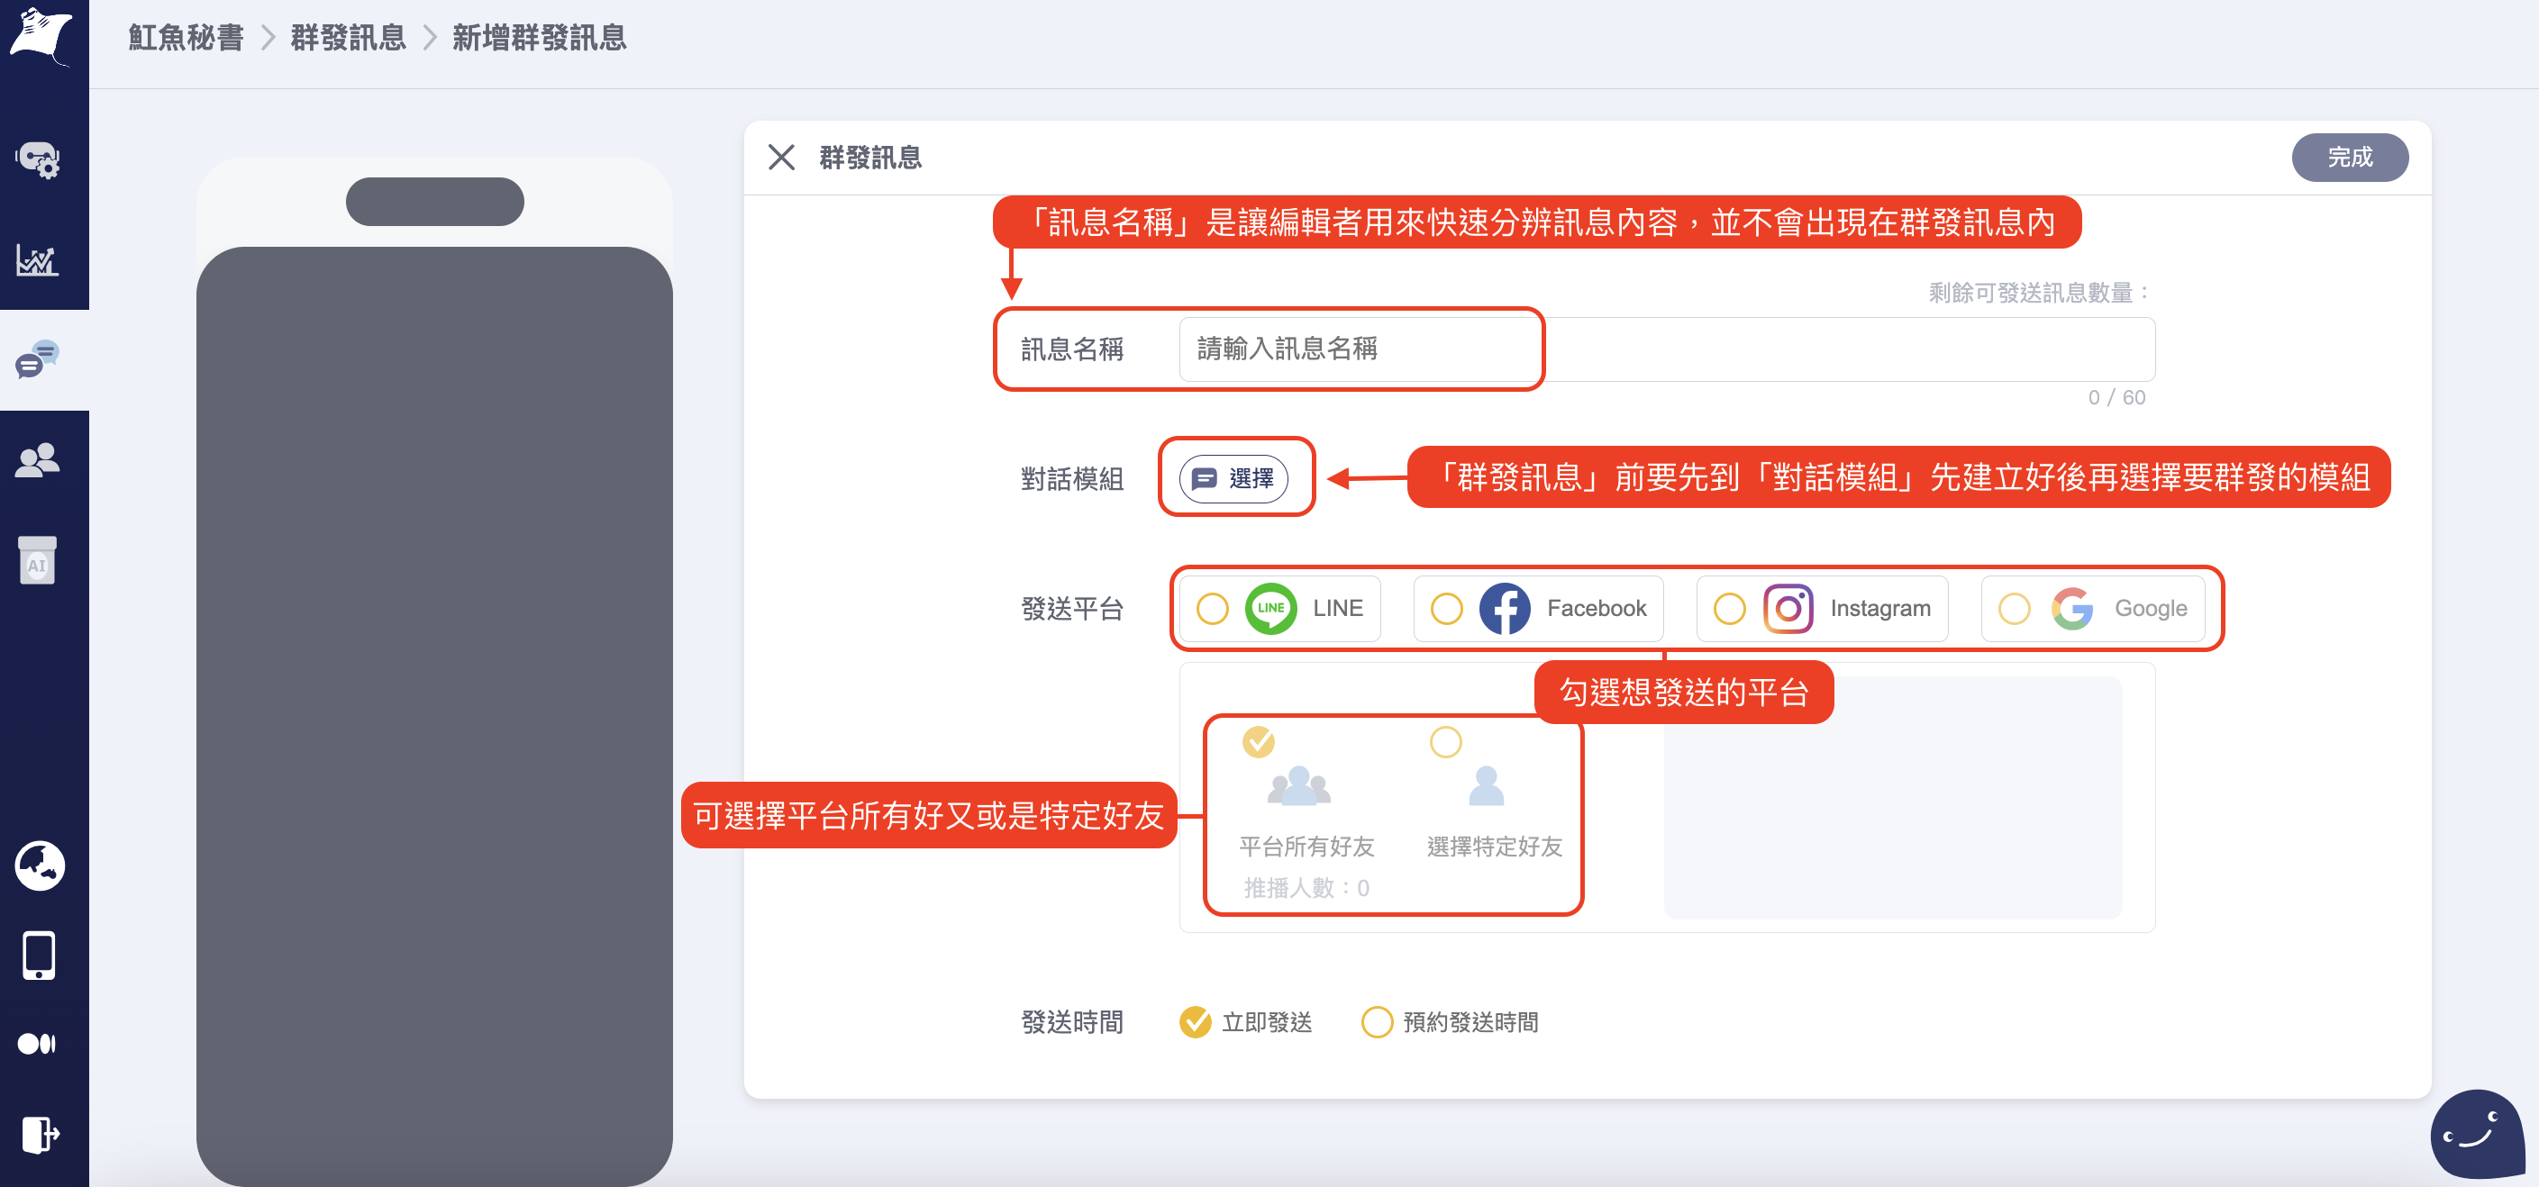Select Facebook as sending platform
Image resolution: width=2539 pixels, height=1187 pixels.
point(1446,609)
